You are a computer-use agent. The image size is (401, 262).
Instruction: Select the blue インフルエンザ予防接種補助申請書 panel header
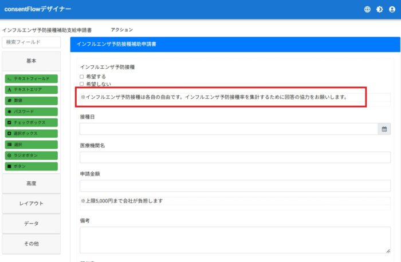[235, 45]
